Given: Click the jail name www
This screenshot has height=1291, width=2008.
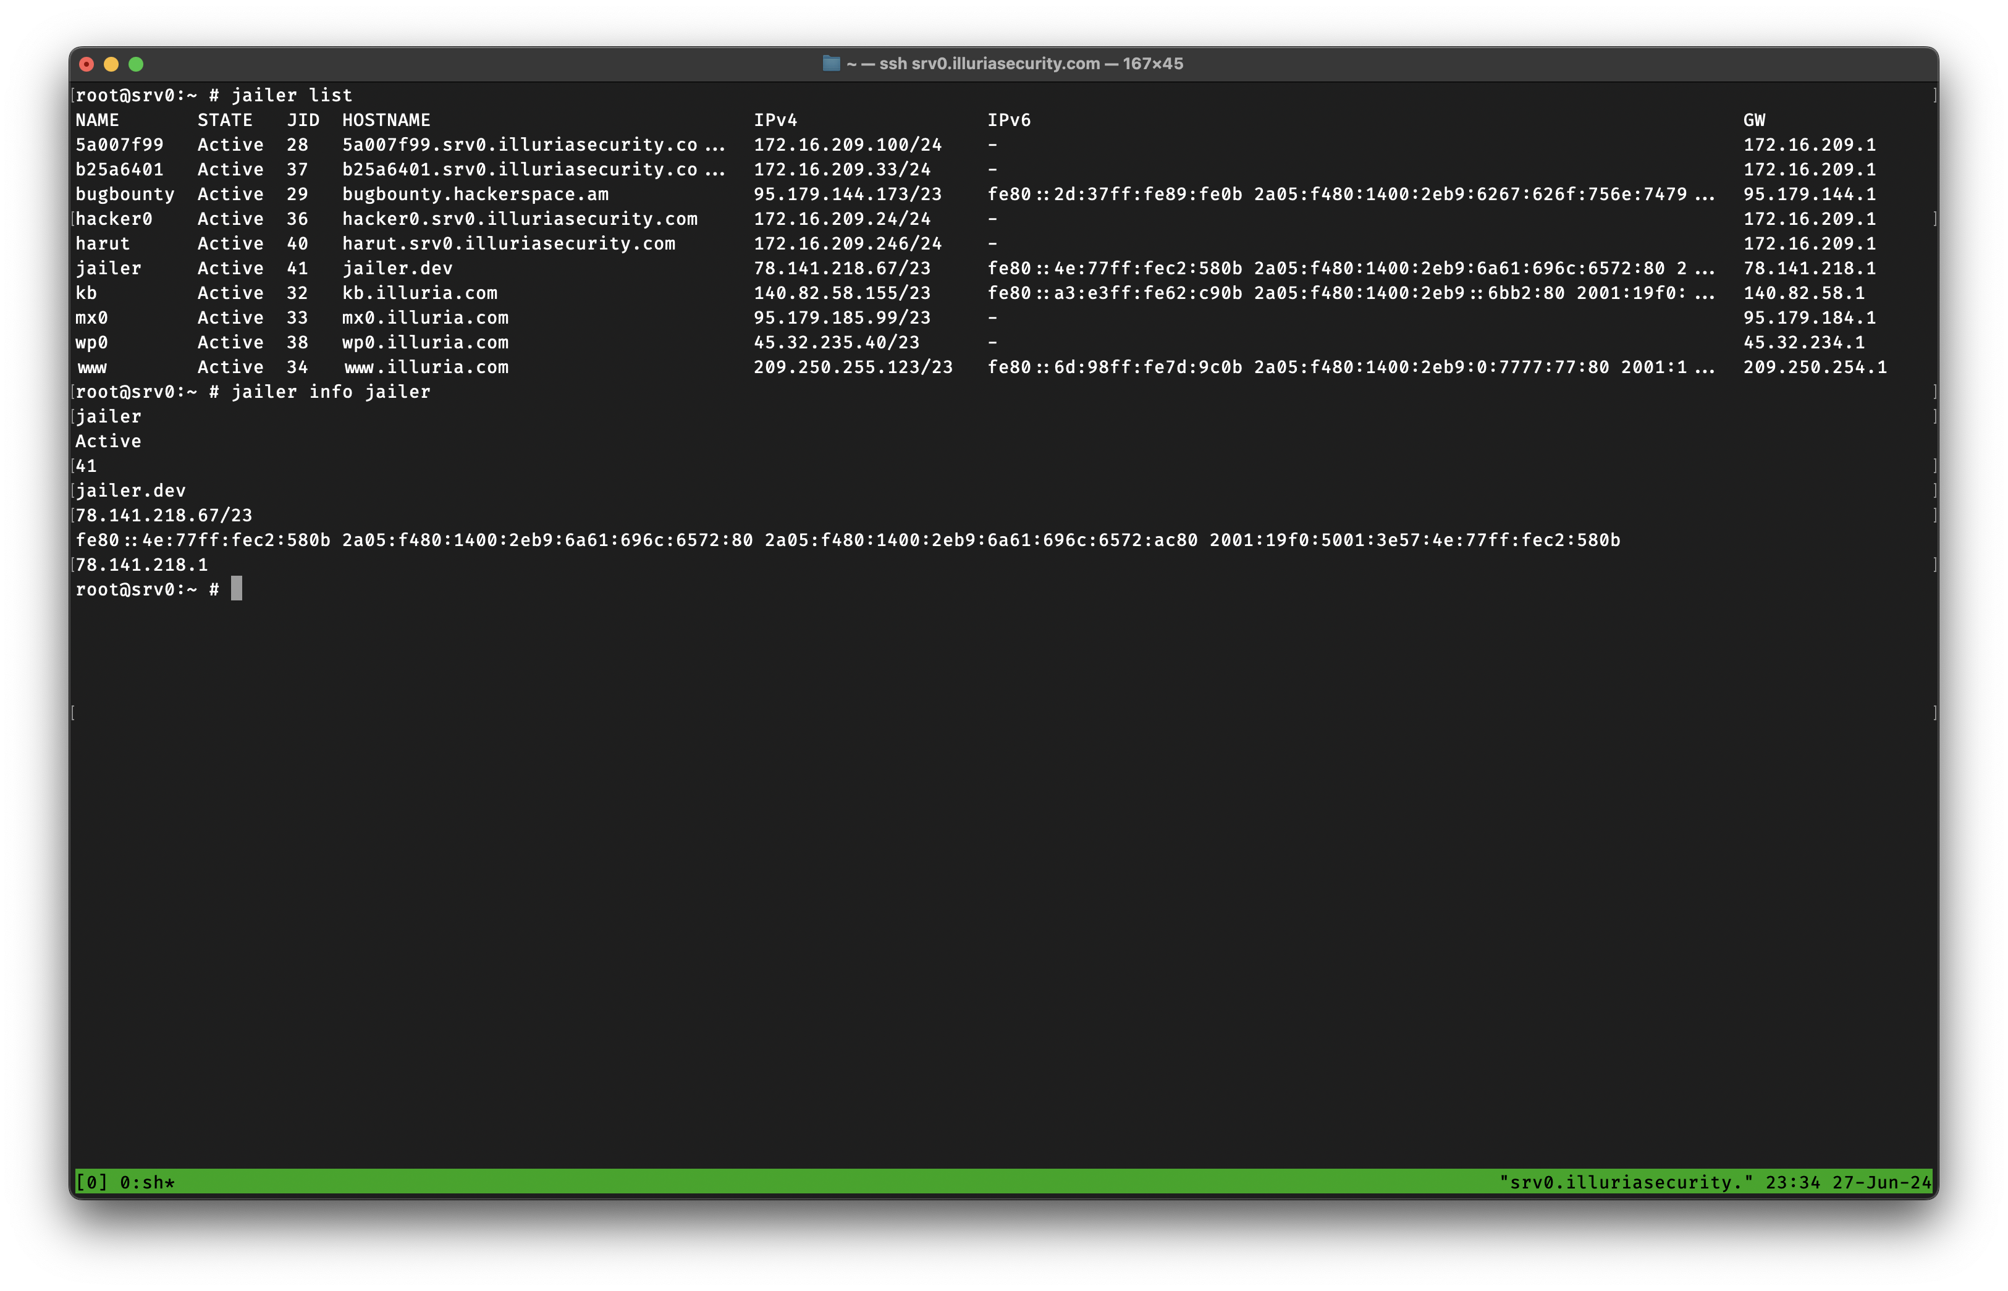Looking at the screenshot, I should click(x=91, y=367).
